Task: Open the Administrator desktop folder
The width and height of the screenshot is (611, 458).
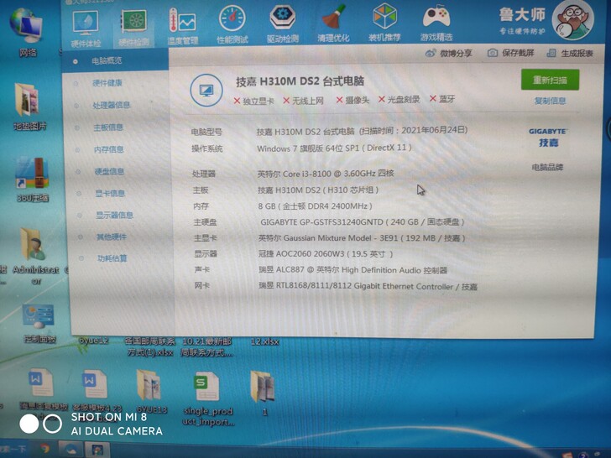Action: [x=35, y=255]
